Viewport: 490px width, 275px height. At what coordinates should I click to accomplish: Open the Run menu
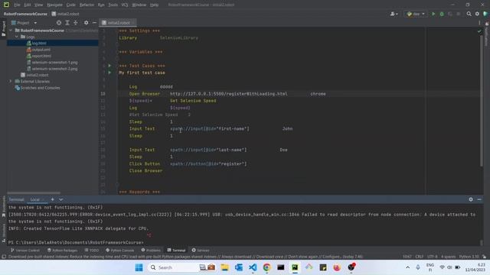pos(101,5)
